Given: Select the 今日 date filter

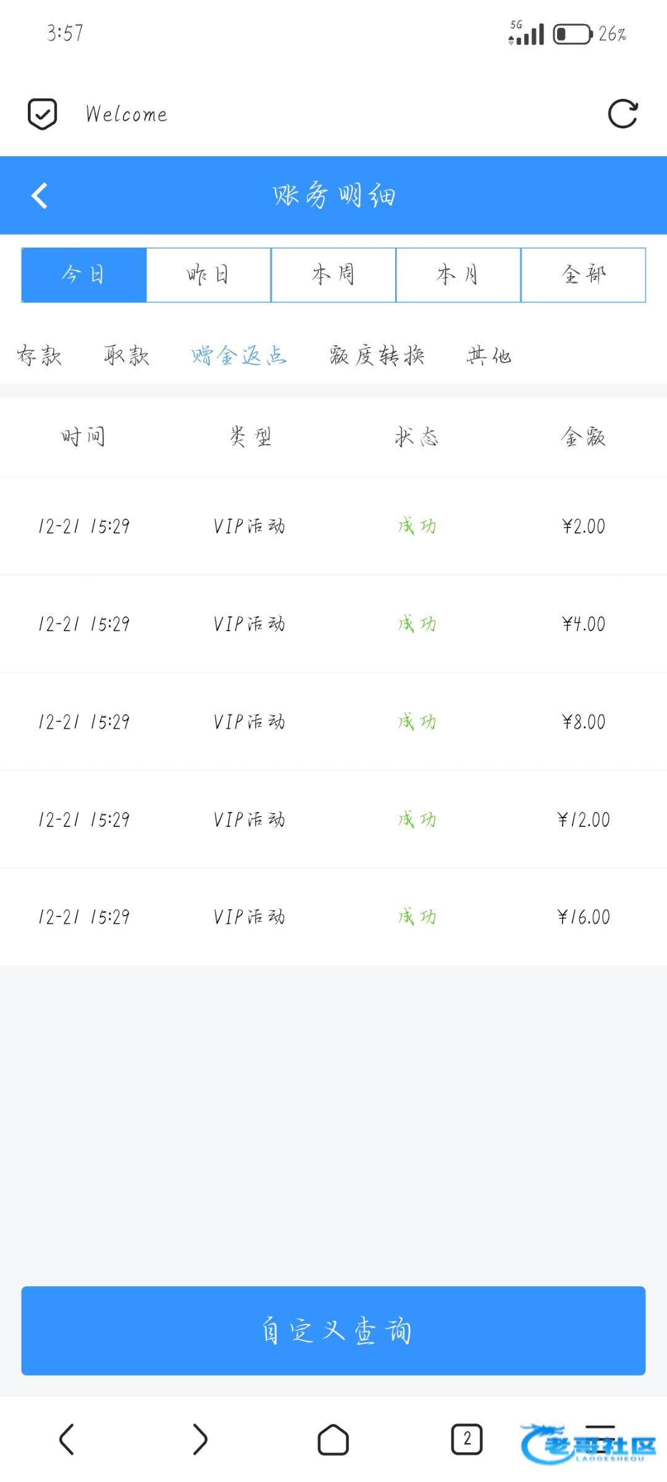Looking at the screenshot, I should 84,275.
